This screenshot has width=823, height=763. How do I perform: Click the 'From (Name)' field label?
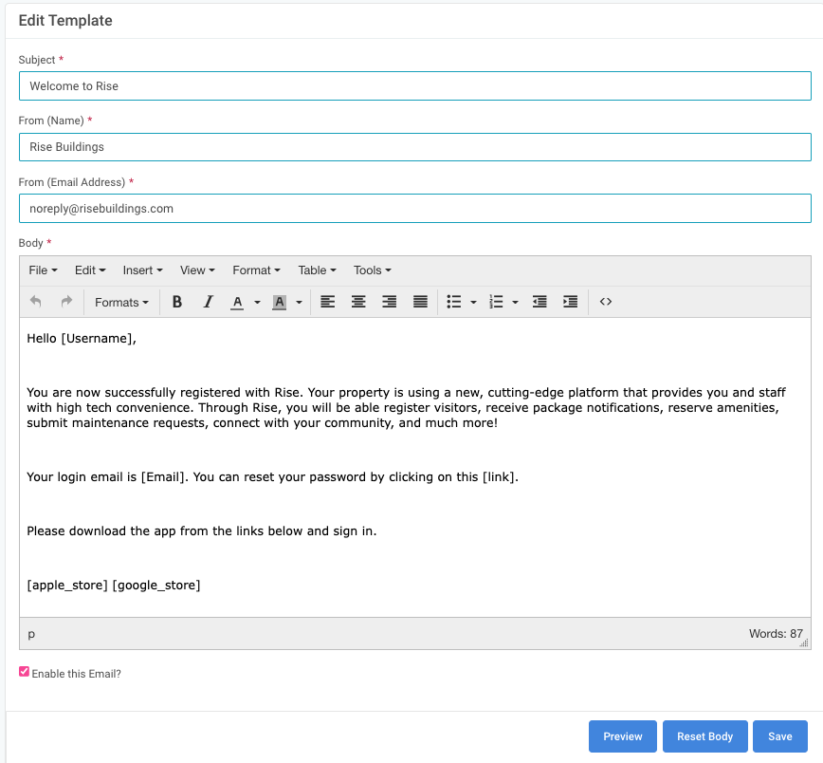pos(51,121)
